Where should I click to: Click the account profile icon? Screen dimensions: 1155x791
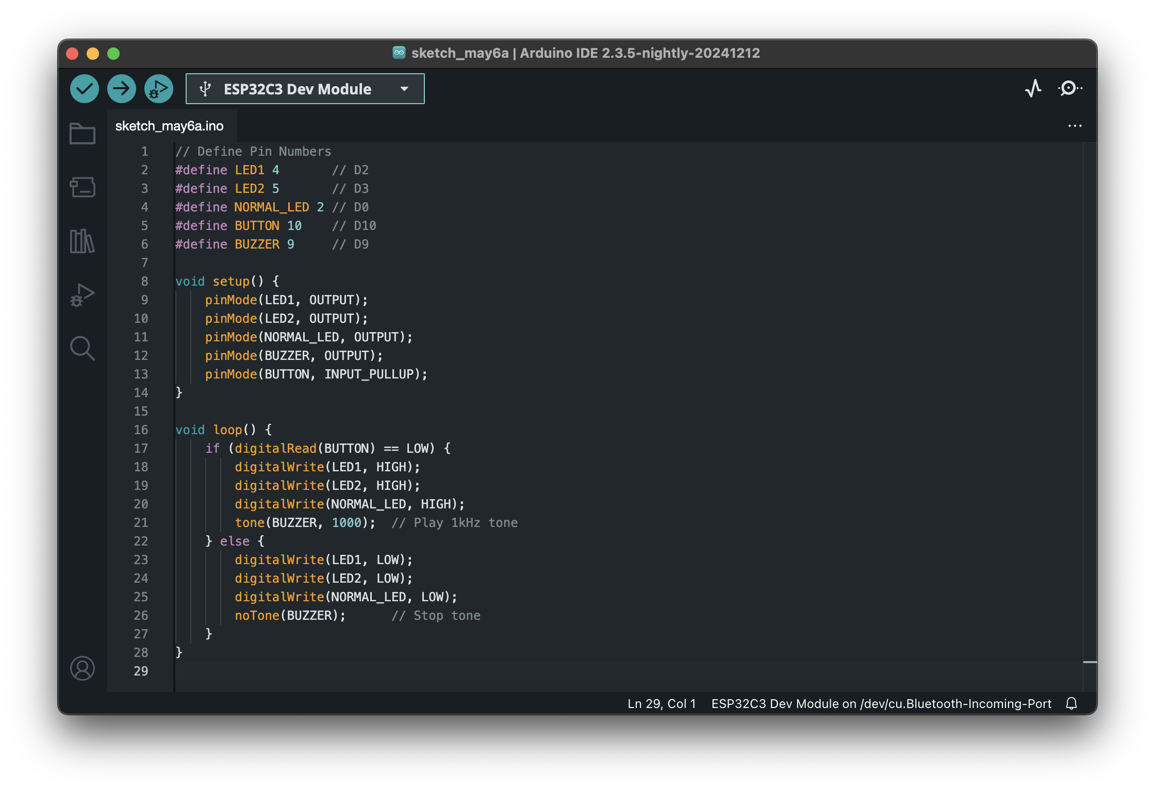(x=82, y=668)
